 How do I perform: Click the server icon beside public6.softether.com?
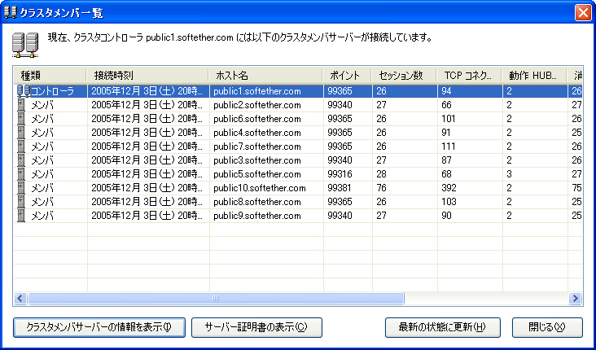tap(21, 119)
